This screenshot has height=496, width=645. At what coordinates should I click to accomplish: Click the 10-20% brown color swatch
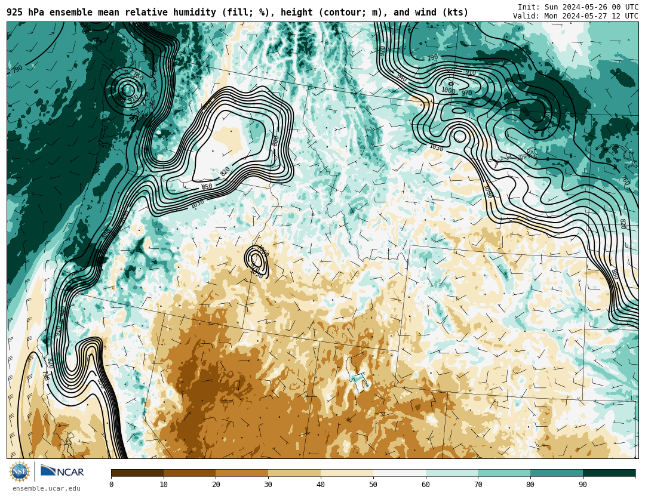click(190, 473)
